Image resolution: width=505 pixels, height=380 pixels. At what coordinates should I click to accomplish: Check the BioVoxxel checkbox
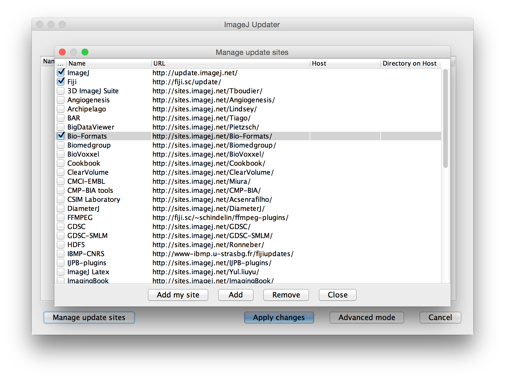61,154
